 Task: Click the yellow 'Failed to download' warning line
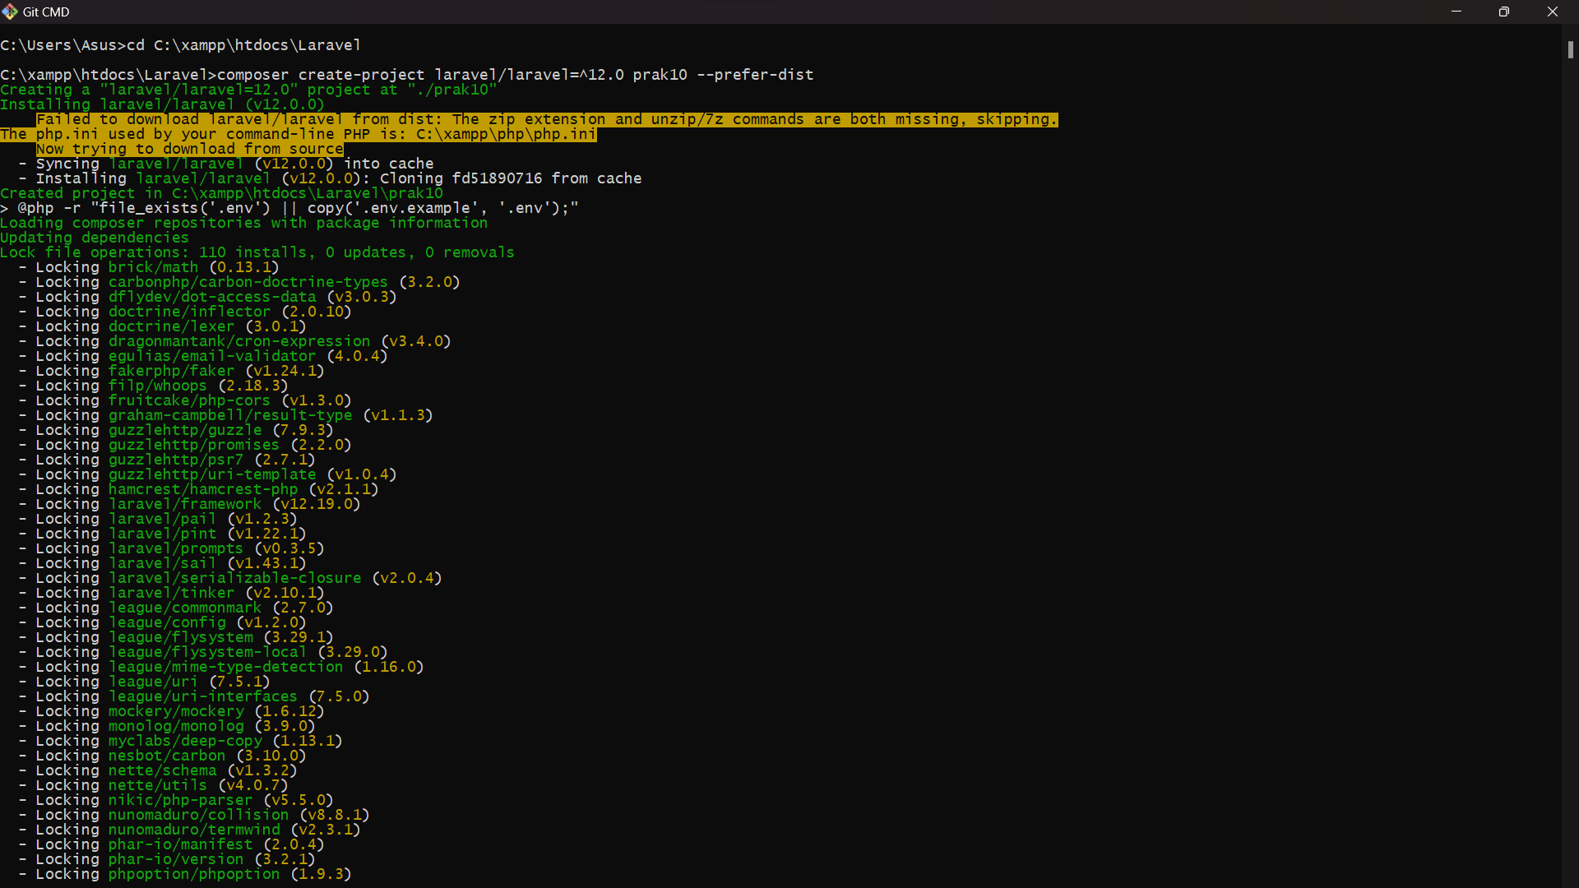coord(547,119)
